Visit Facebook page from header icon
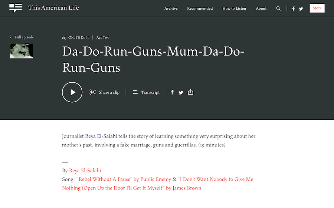Image resolution: width=334 pixels, height=208 pixels. point(293,9)
